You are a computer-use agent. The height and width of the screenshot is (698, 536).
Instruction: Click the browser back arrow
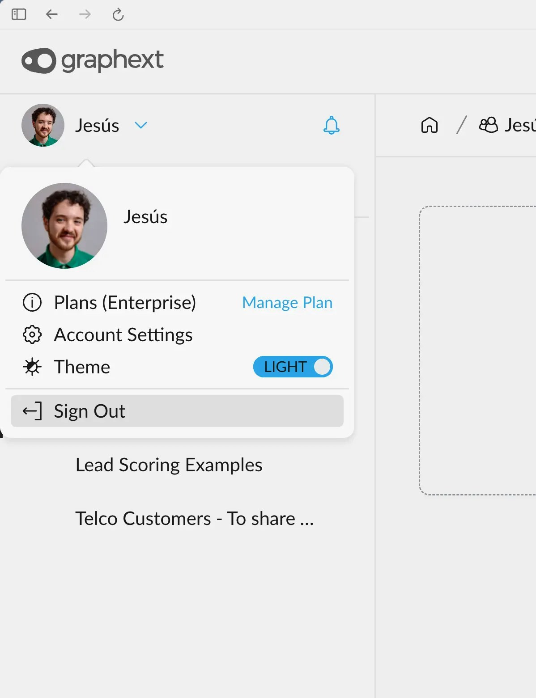[x=52, y=14]
